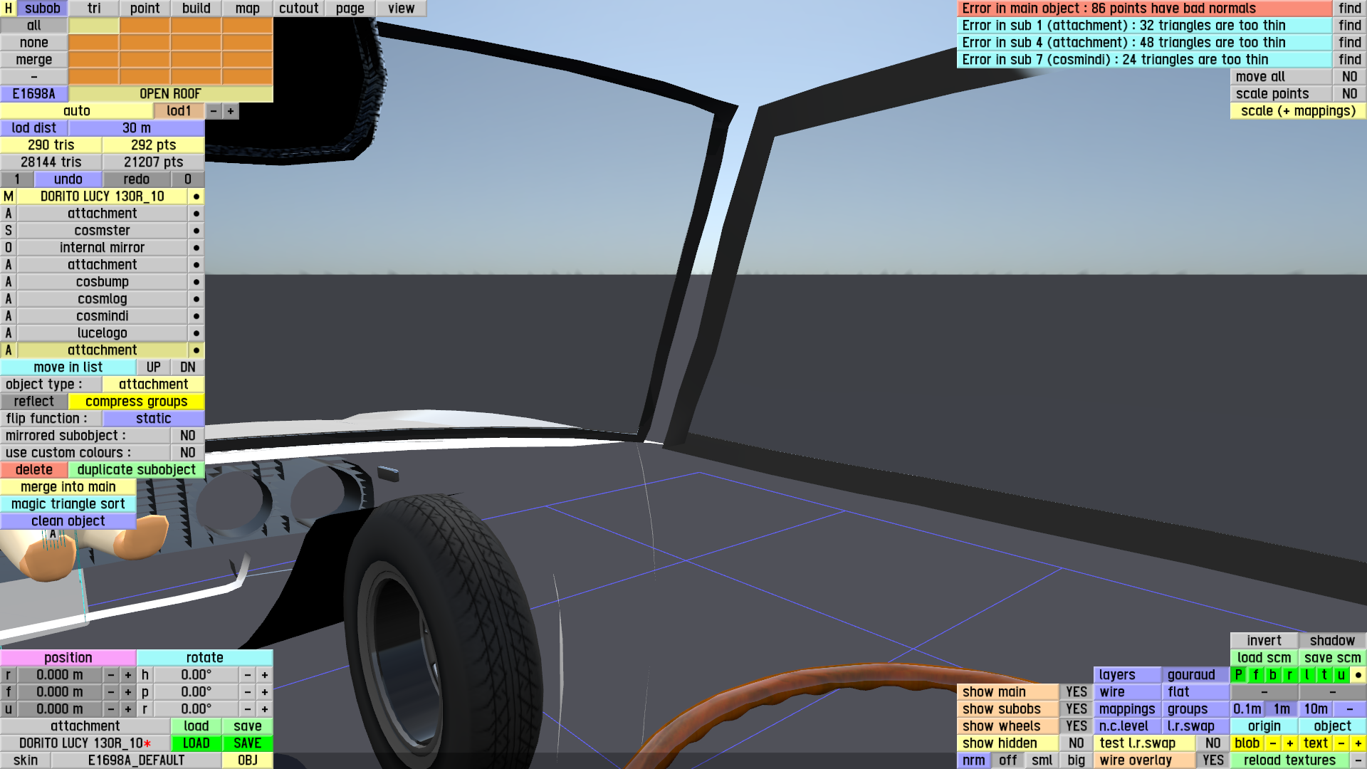Toggle visibility dot for internal mirror subobject
1367x769 pixels.
click(x=196, y=248)
